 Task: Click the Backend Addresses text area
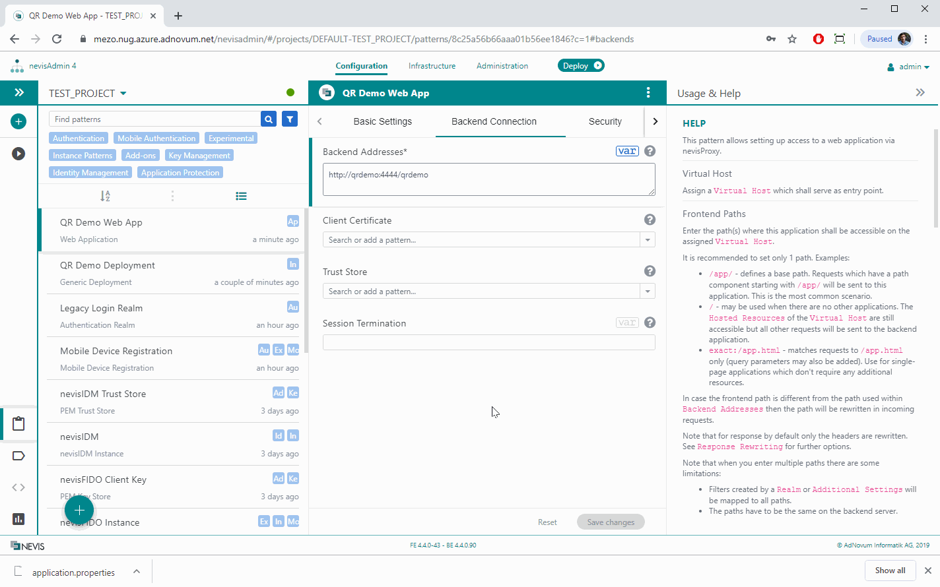489,179
